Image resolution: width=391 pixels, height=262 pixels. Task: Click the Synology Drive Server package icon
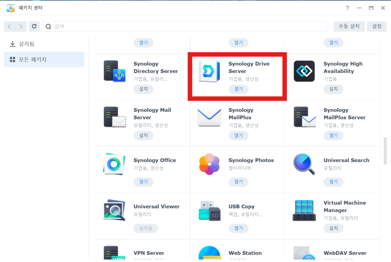pyautogui.click(x=209, y=71)
